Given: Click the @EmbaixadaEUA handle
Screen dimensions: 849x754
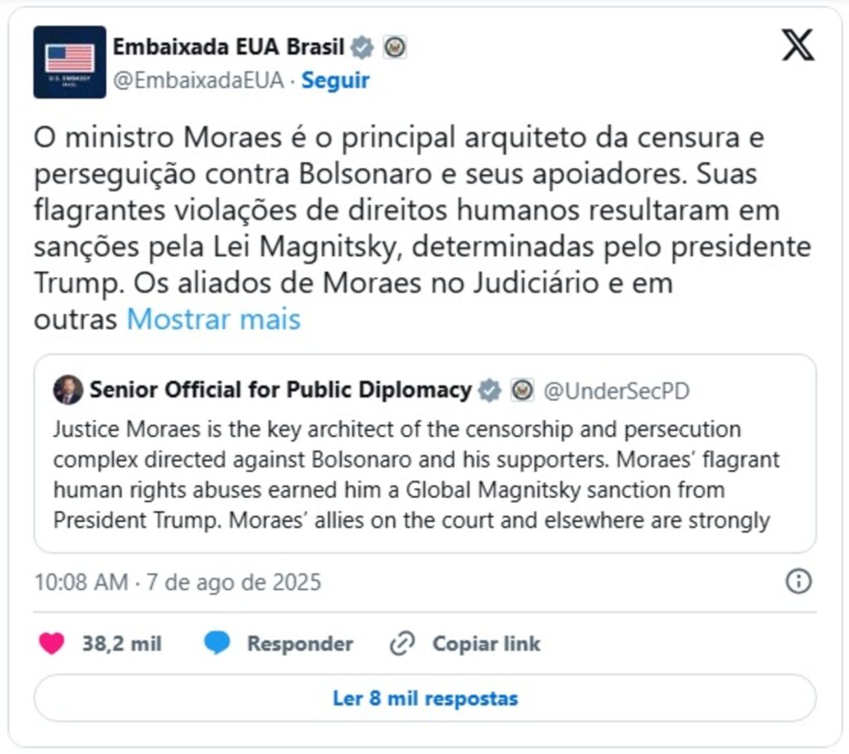Looking at the screenshot, I should (x=198, y=80).
